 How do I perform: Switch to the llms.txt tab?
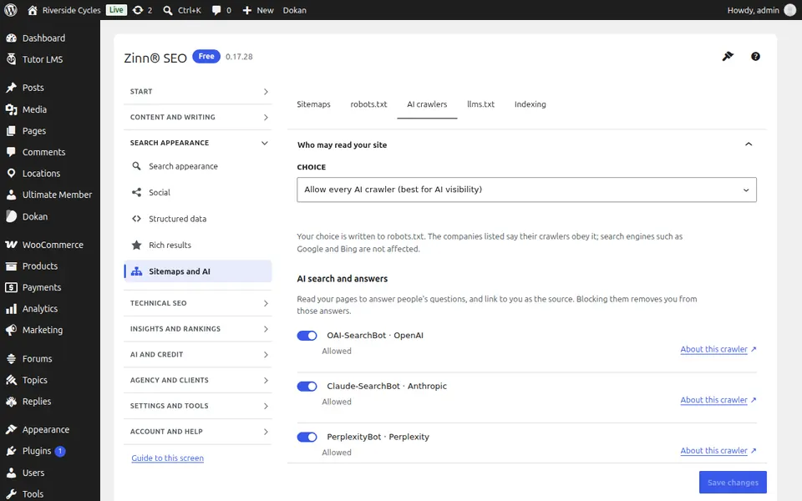click(481, 104)
